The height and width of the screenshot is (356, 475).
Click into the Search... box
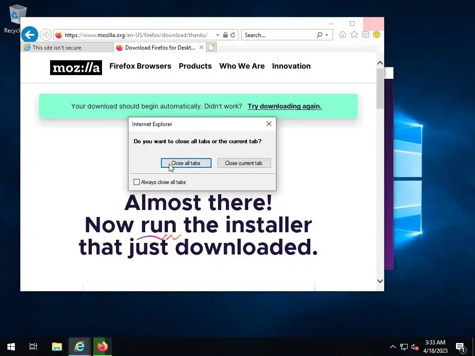click(x=279, y=35)
